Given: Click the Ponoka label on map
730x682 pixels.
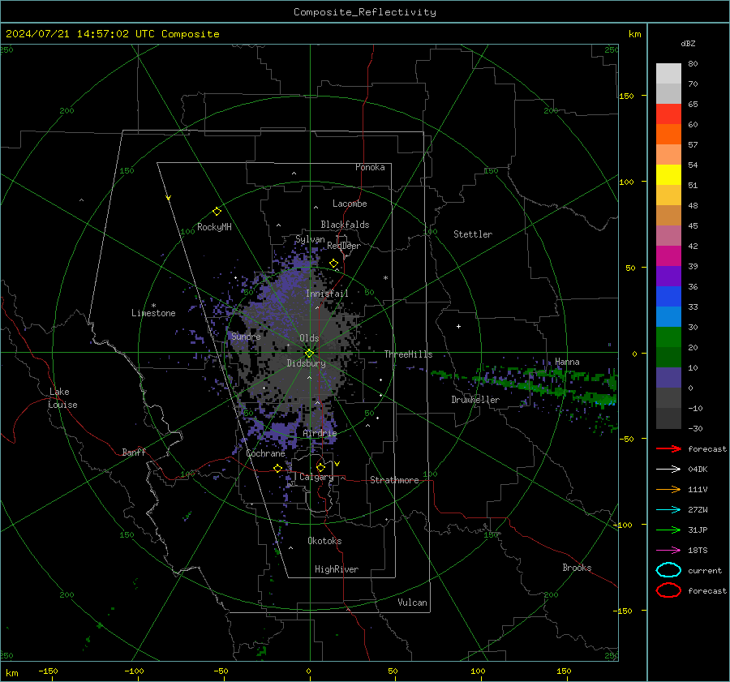Looking at the screenshot, I should [370, 167].
